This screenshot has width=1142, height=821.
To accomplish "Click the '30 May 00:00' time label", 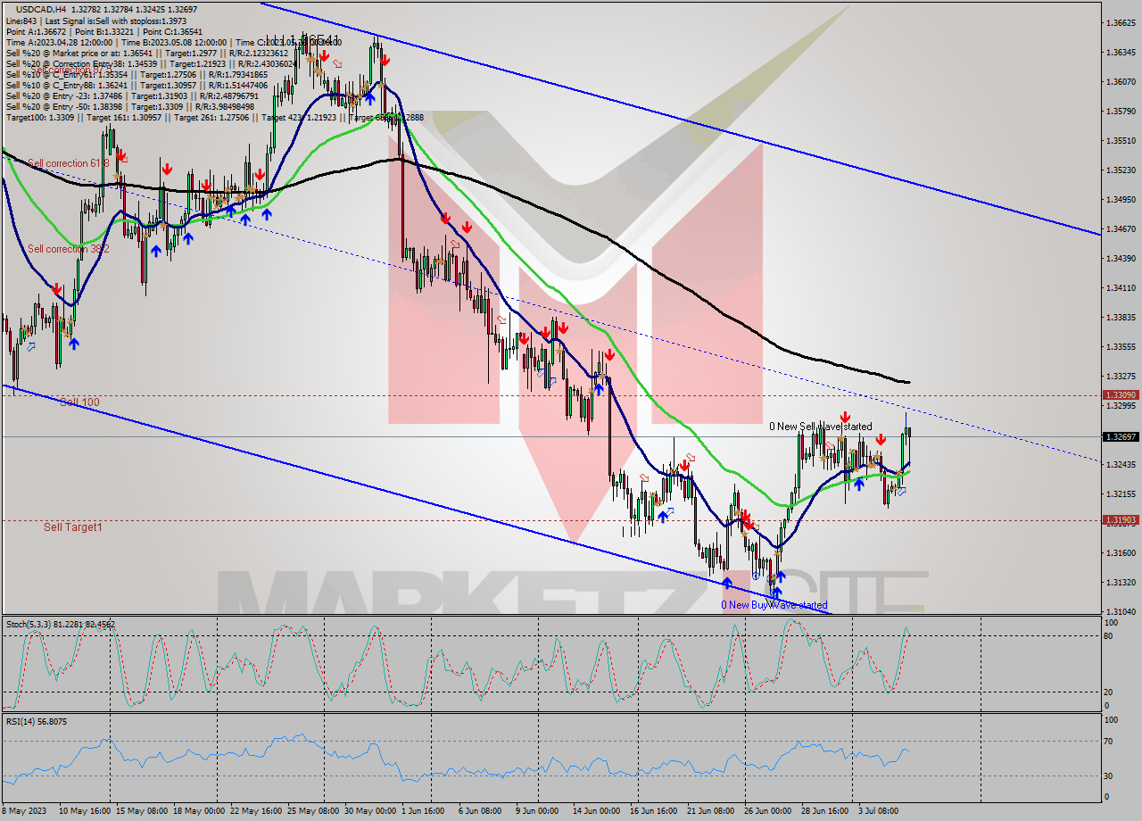I will point(369,811).
